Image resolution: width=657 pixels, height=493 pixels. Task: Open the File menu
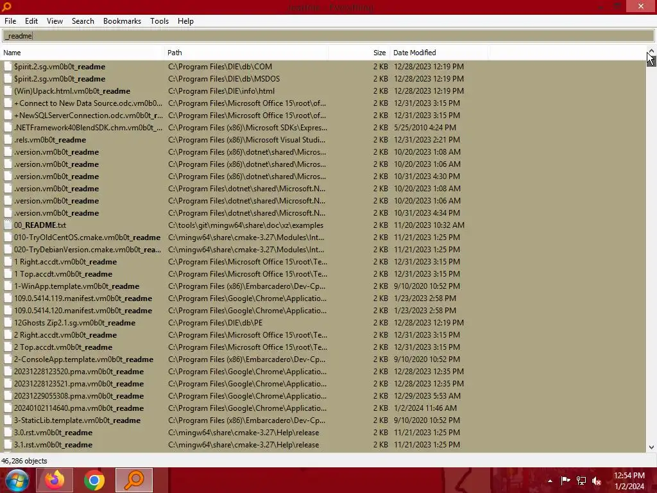click(x=10, y=21)
